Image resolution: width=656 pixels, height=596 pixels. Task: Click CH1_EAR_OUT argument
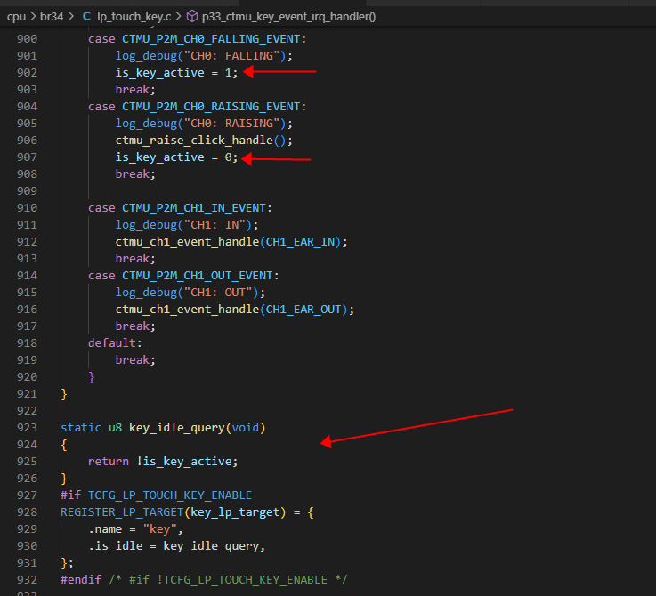tap(304, 310)
